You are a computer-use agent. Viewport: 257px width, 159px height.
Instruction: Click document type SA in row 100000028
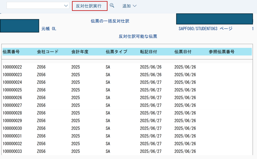click(x=108, y=113)
